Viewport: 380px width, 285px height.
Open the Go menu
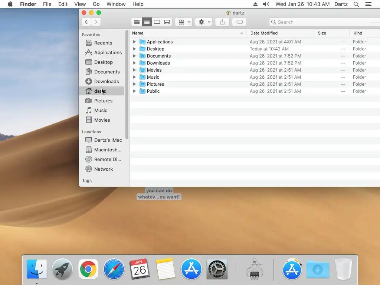pyautogui.click(x=96, y=4)
